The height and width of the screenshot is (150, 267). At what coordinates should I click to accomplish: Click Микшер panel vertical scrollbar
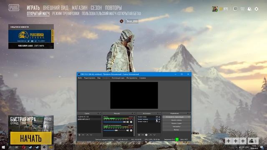[134, 126]
